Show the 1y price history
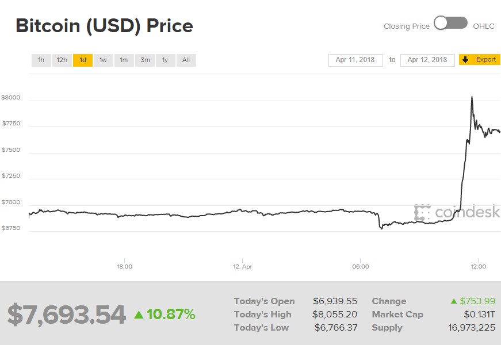The width and height of the screenshot is (501, 345). pos(165,60)
